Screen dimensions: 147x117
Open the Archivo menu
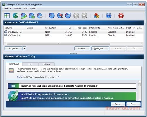[7, 9]
